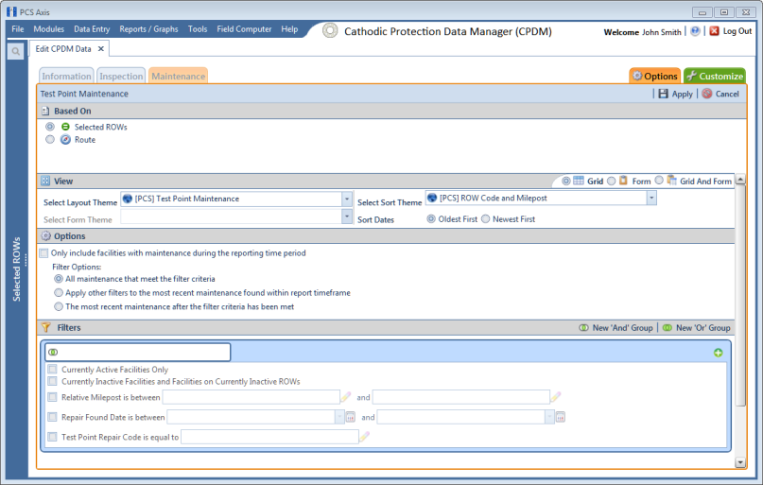Choose Form view radio button
The width and height of the screenshot is (763, 485).
[x=611, y=181]
